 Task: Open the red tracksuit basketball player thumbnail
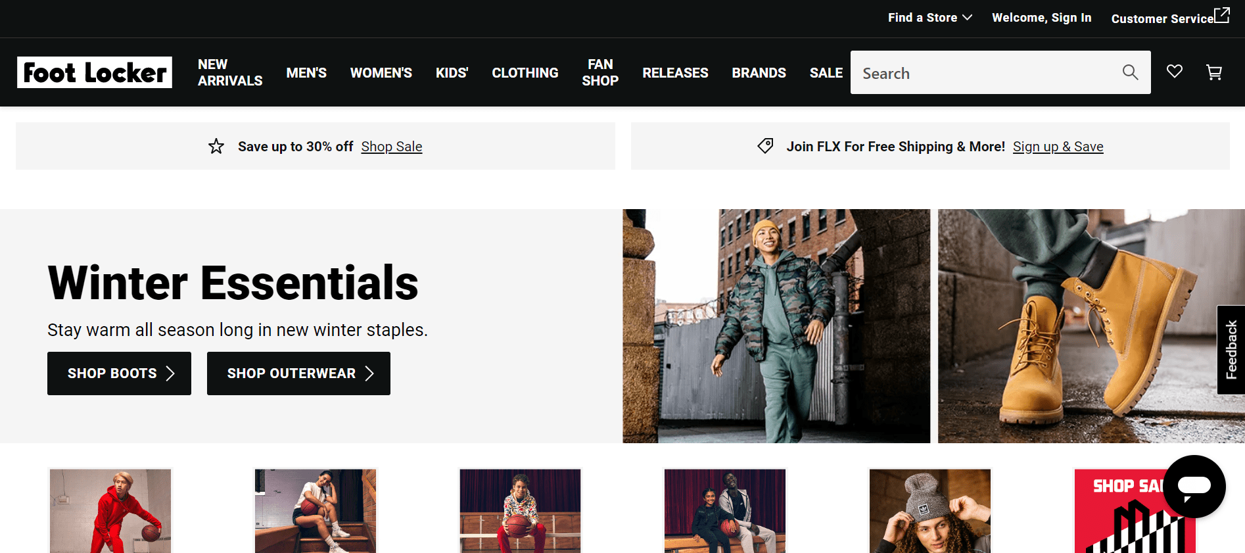[110, 511]
